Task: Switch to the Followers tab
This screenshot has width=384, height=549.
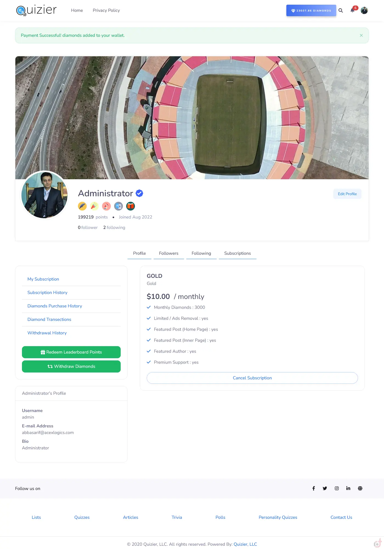Action: click(169, 253)
